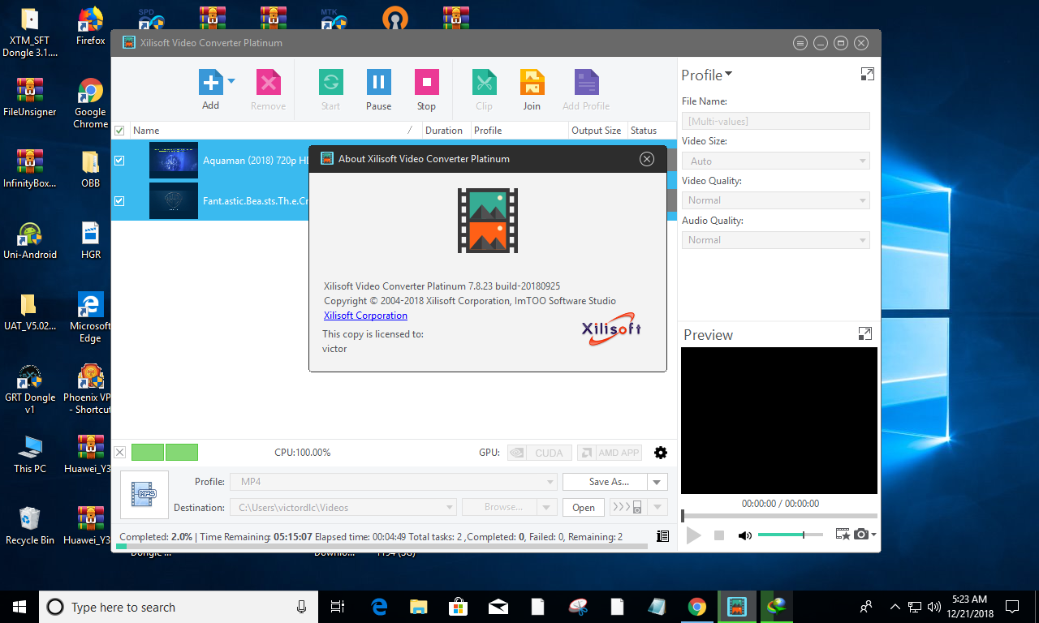Click the film-star effects icon under Preview
The width and height of the screenshot is (1039, 623).
click(843, 535)
